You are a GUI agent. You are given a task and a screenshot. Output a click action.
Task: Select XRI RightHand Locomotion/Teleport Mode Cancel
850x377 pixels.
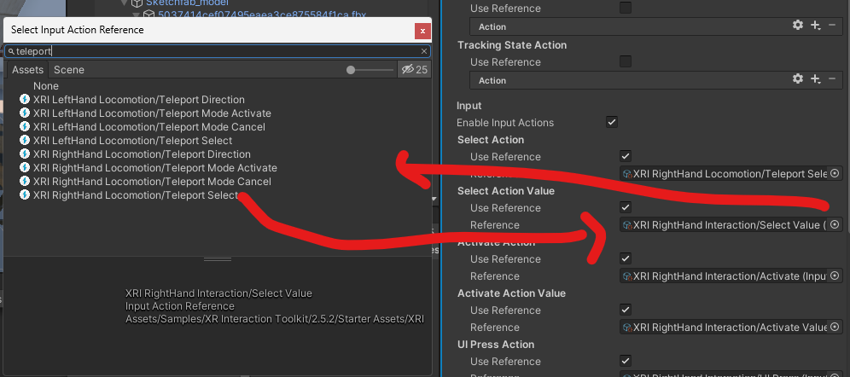(x=152, y=181)
